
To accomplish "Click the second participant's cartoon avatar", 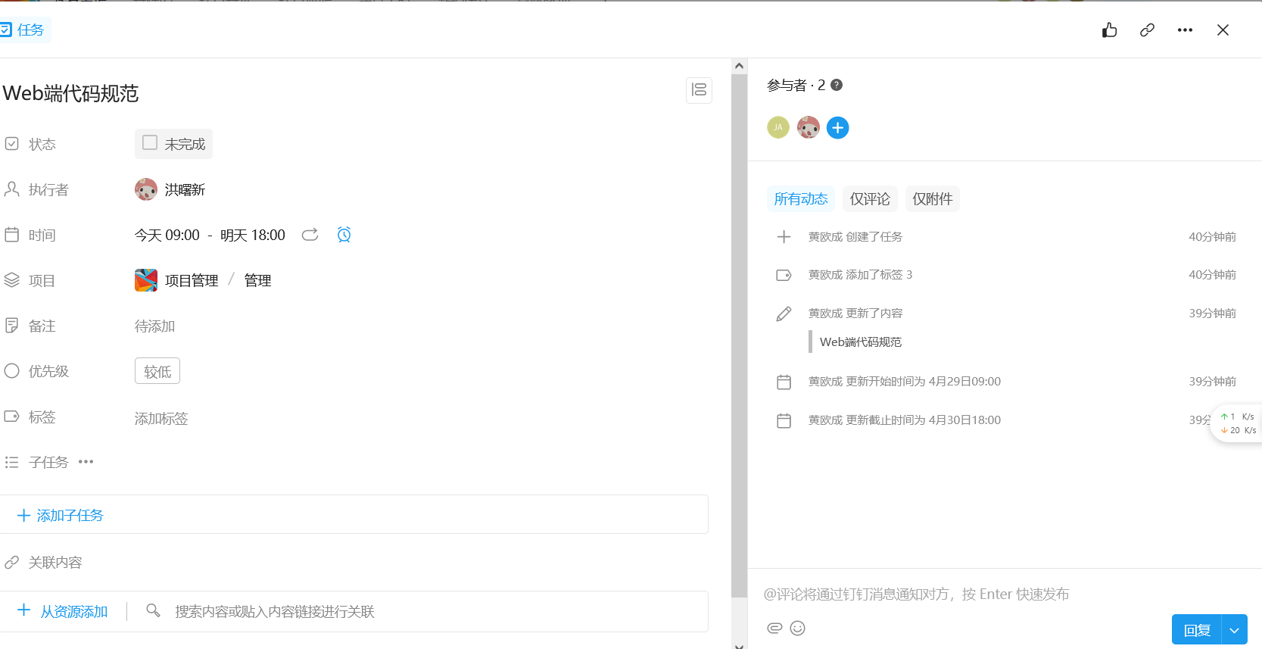I will [x=809, y=127].
